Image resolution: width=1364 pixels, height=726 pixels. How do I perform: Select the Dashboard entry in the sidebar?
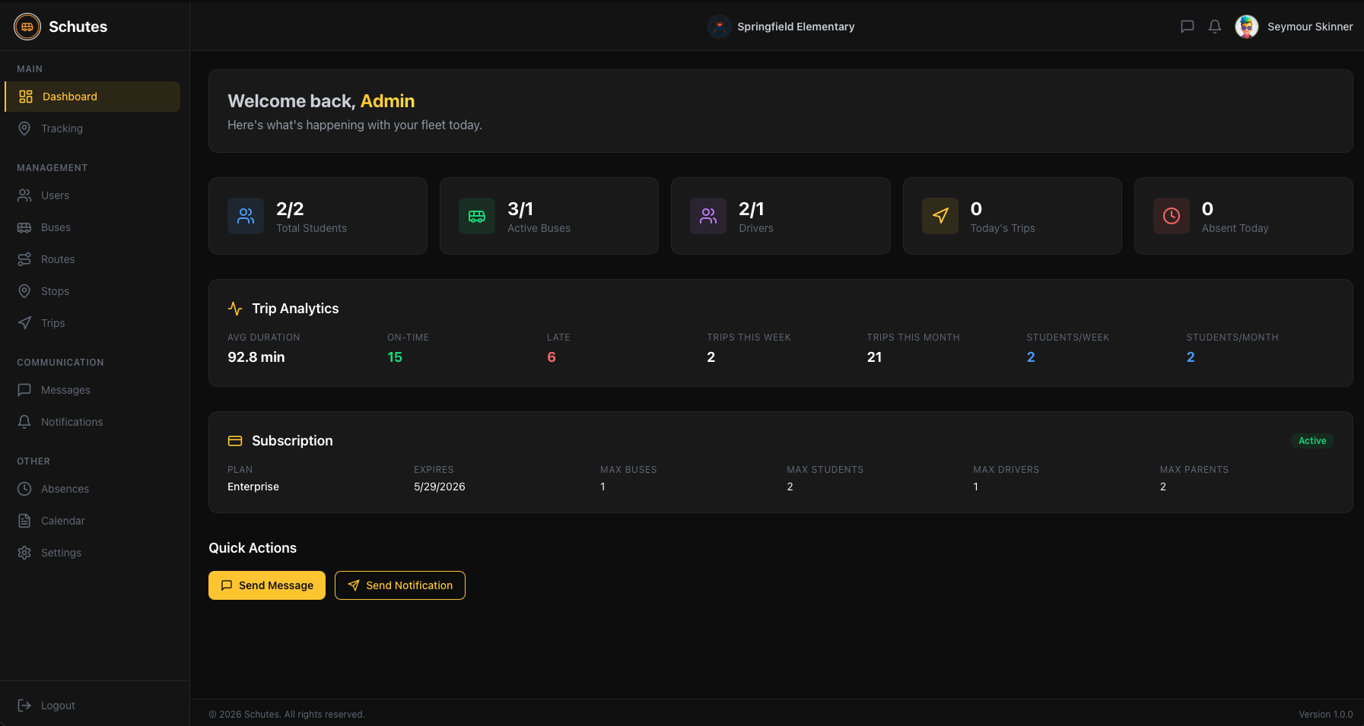[70, 97]
